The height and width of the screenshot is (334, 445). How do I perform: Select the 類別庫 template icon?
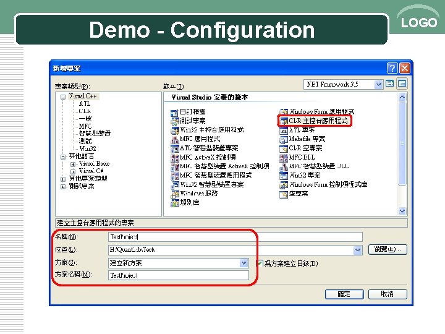point(174,203)
